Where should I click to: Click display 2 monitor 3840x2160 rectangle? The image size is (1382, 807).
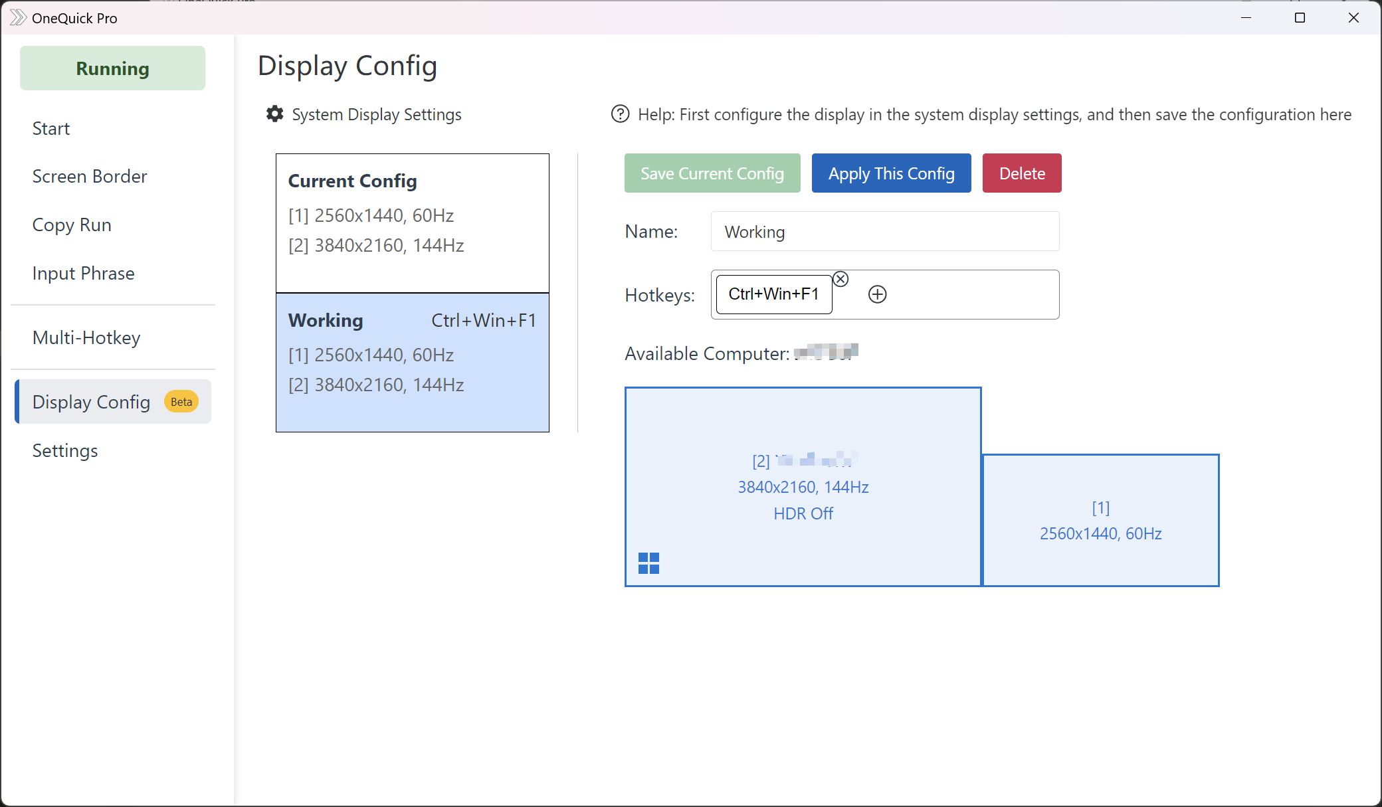803,487
